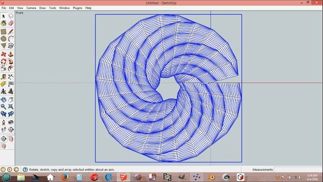Click the second round status bar icon
The image size is (323, 182).
(10, 169)
